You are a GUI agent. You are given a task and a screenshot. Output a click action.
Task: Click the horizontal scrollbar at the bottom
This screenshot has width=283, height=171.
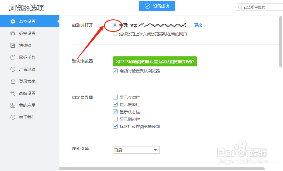click(x=162, y=169)
